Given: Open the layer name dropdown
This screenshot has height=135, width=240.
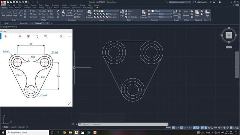Looking at the screenshot, I should (x=111, y=11).
